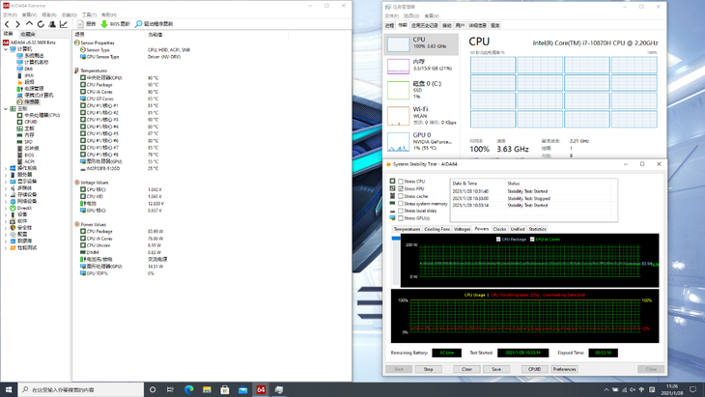Switch to the Statistics tab in Stability Test
This screenshot has width=705, height=397.
[537, 229]
